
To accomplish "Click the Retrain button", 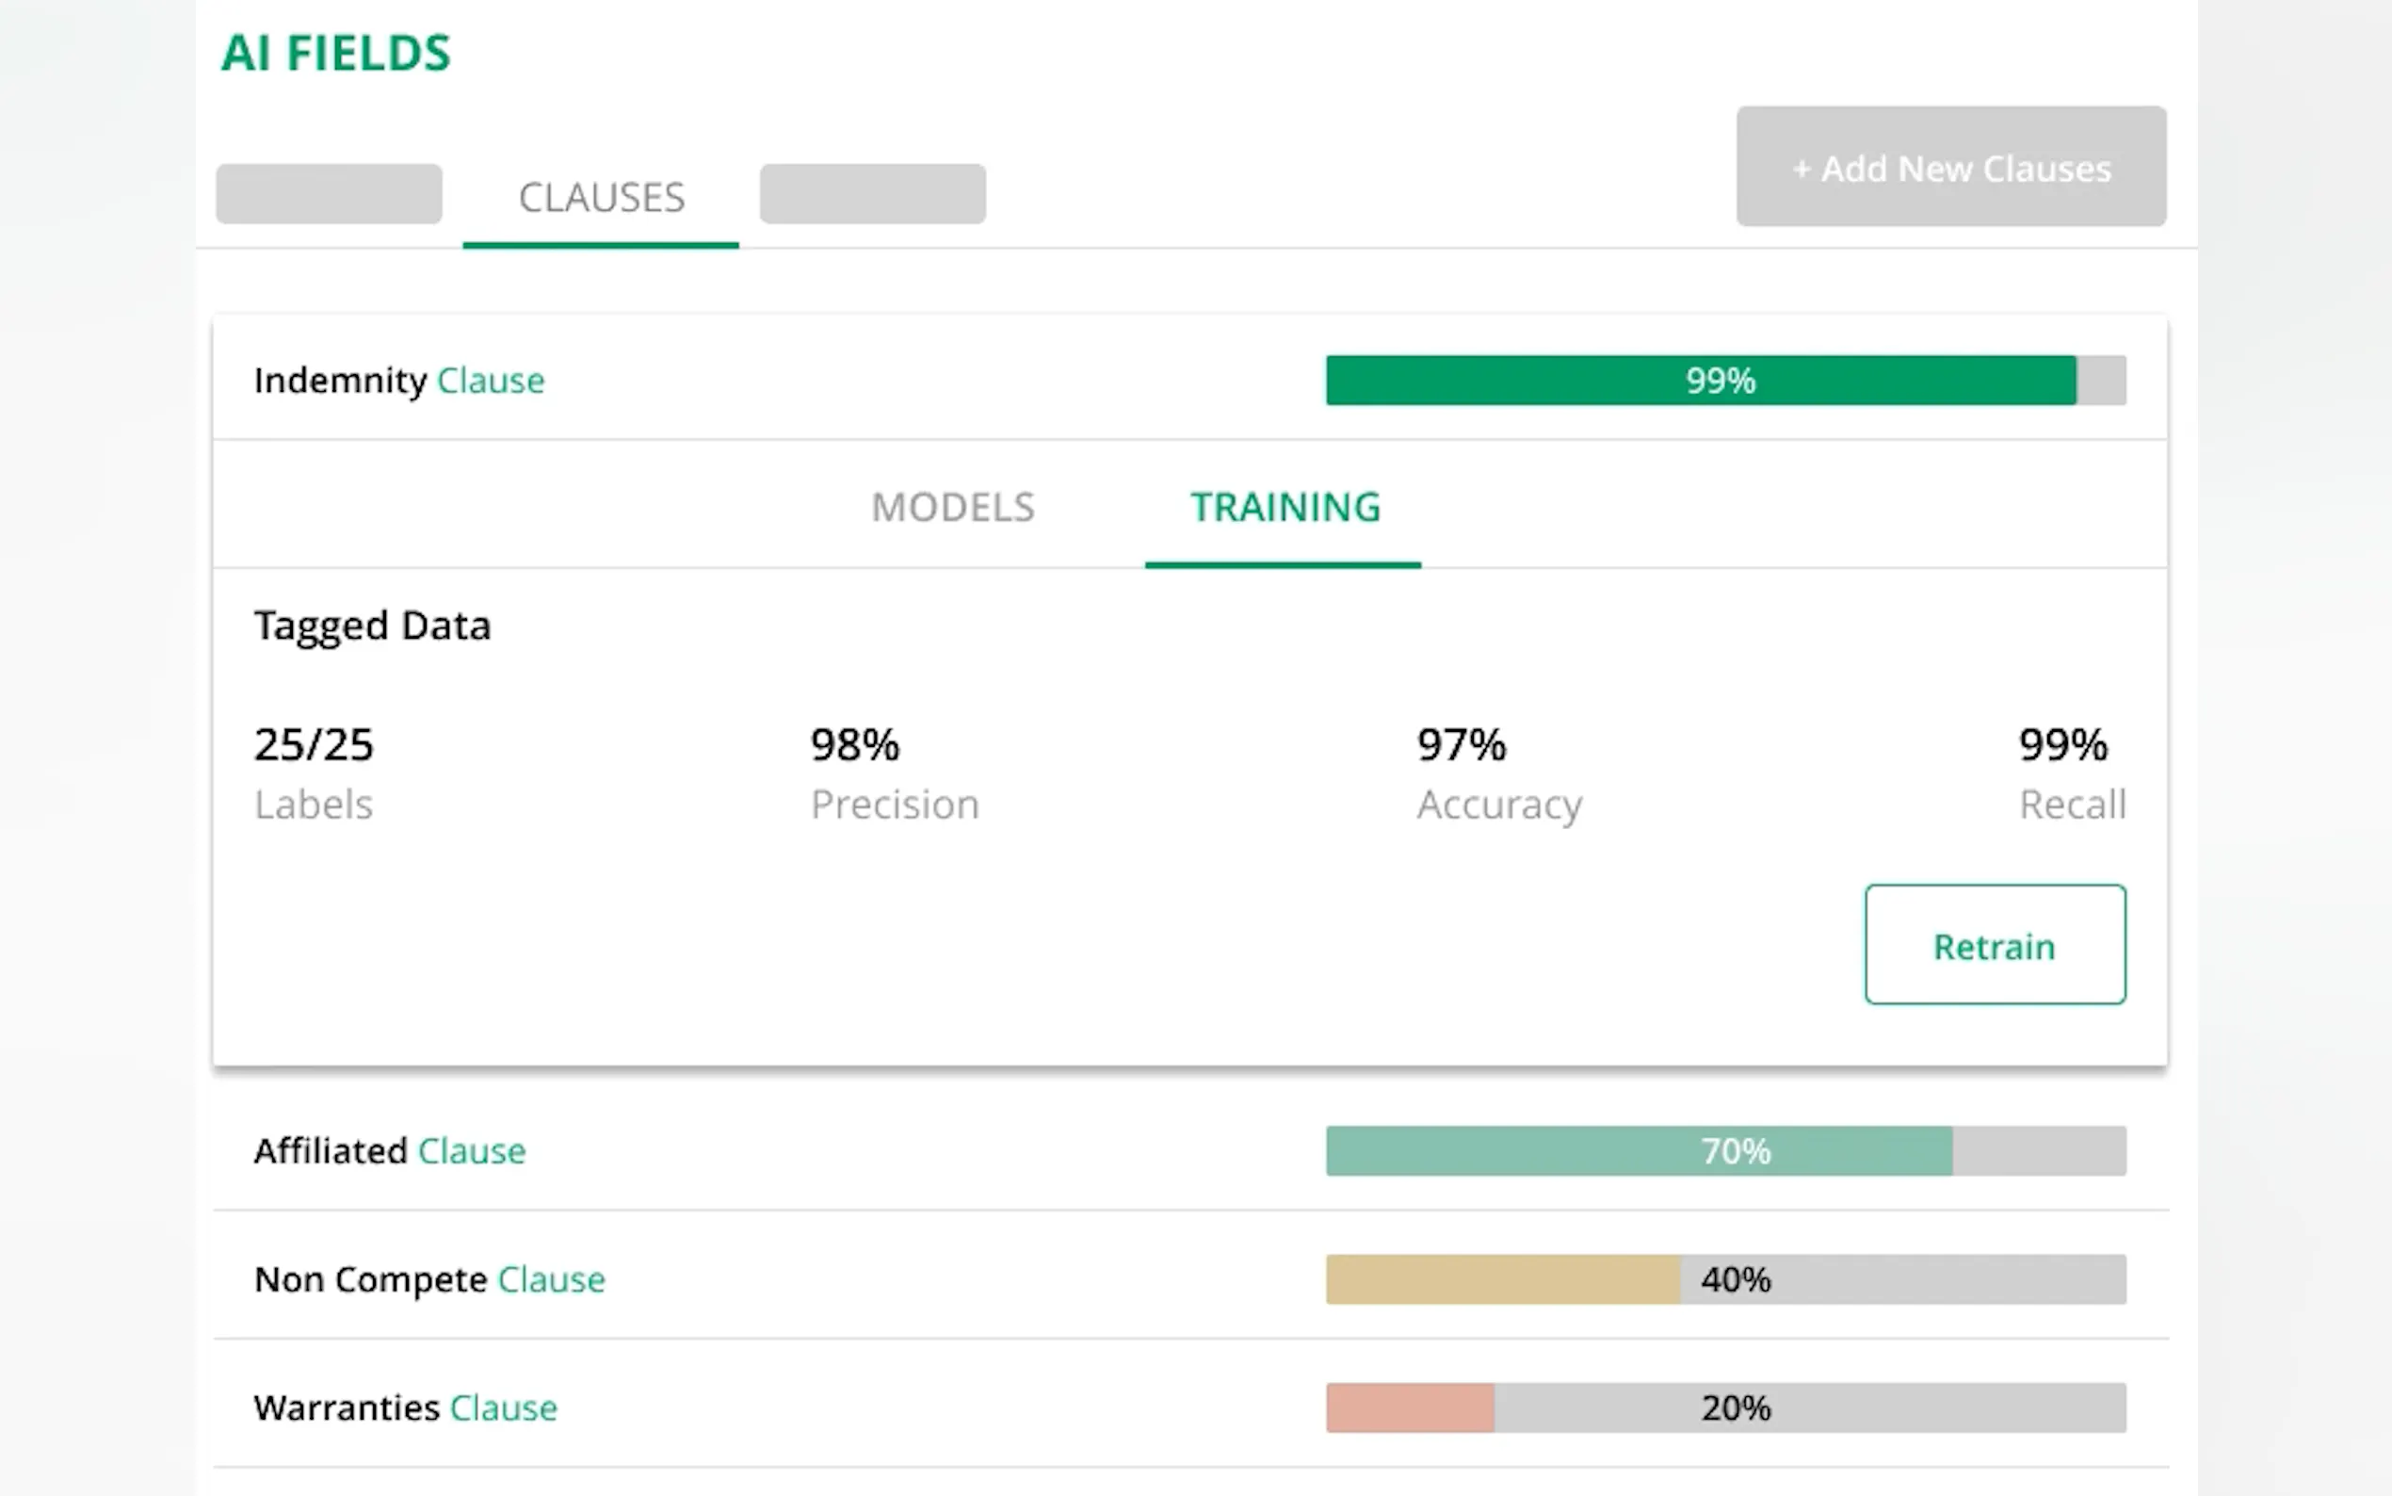I will pos(1995,946).
